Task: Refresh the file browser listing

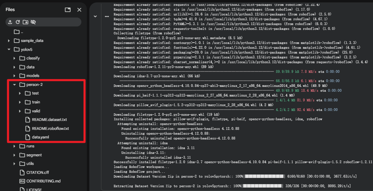Action: [x=18, y=22]
